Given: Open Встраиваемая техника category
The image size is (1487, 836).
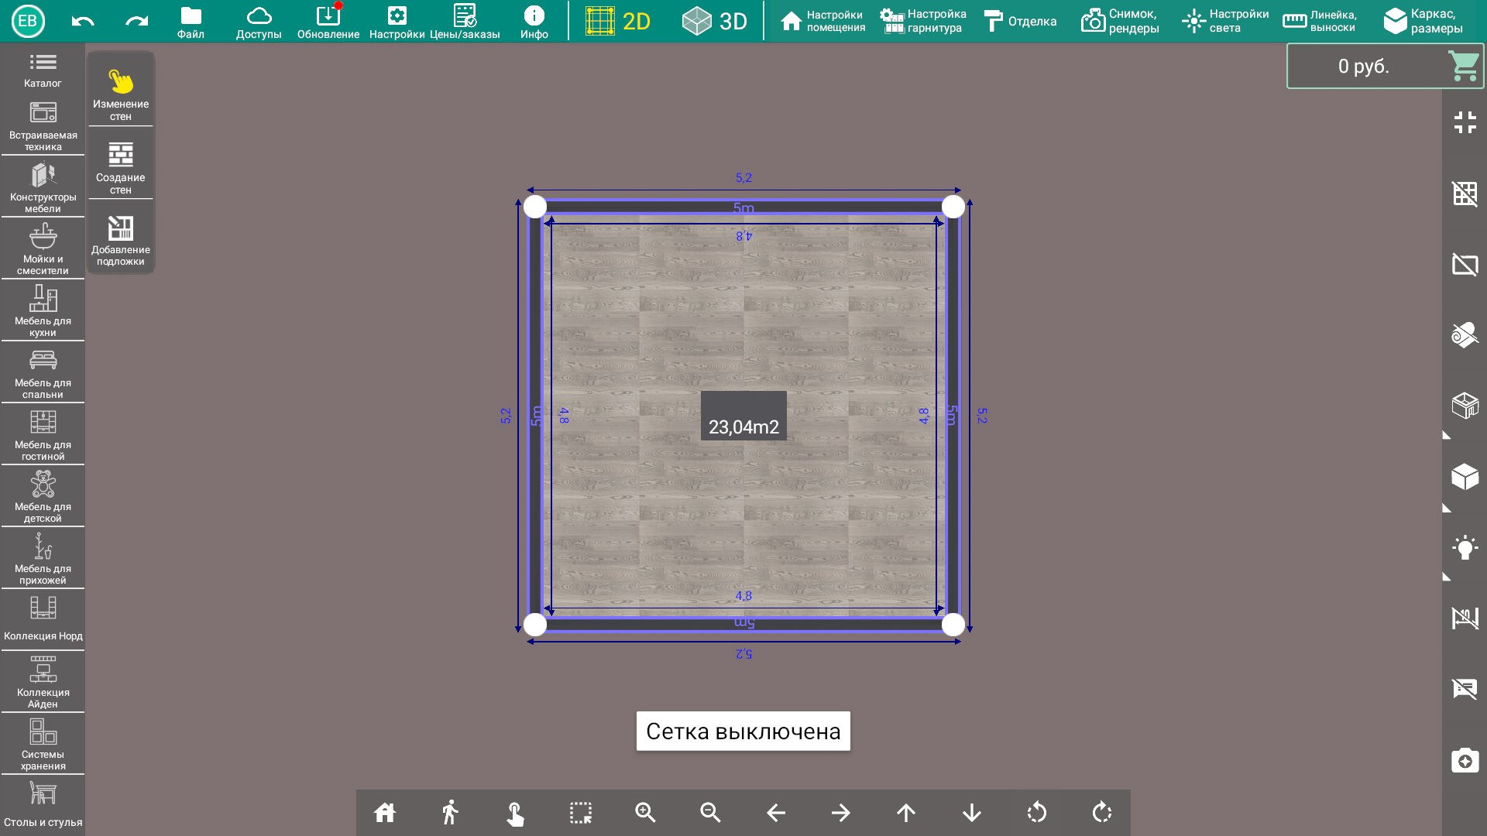Looking at the screenshot, I should click(43, 126).
